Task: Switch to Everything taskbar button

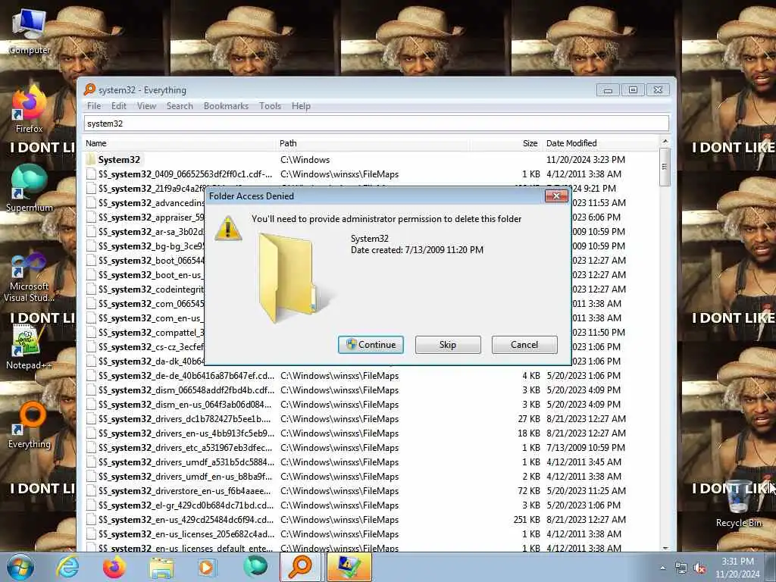Action: [301, 567]
